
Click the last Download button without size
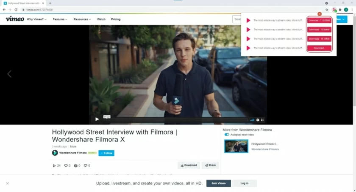319,48
